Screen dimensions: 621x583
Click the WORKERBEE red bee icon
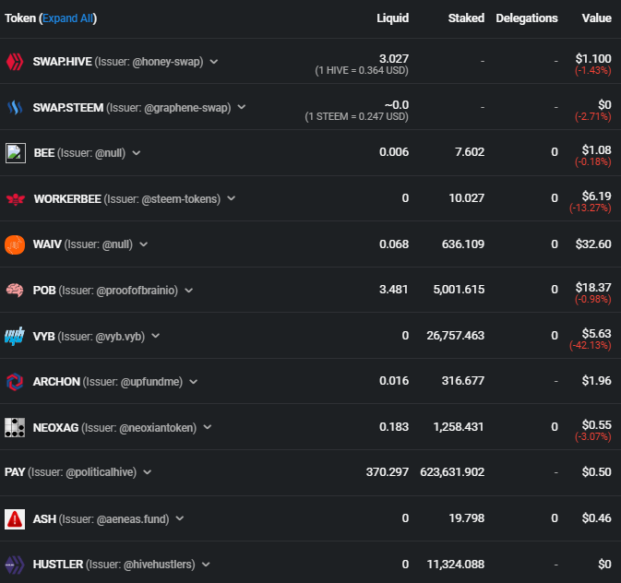pos(16,199)
